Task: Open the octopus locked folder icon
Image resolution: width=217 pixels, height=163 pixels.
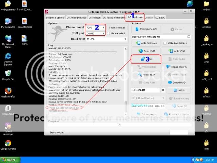Action: (x=206, y=23)
